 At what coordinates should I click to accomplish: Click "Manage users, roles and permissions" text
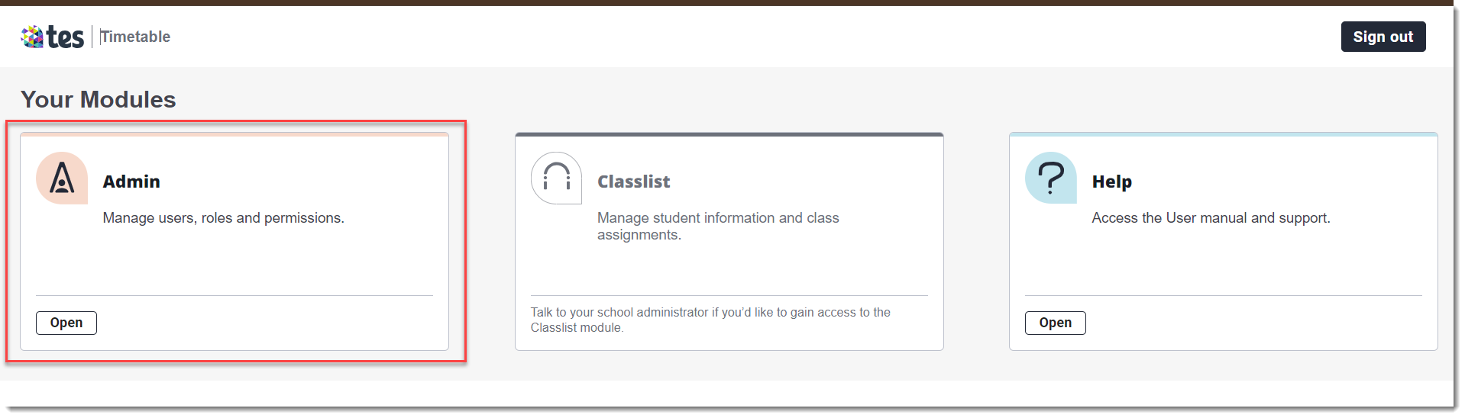224,218
